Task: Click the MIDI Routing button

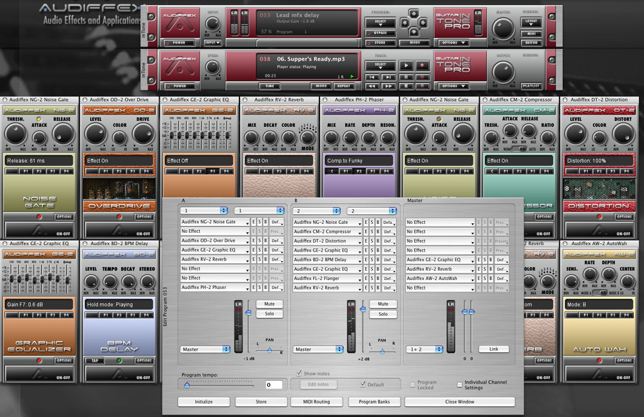Action: (x=317, y=402)
